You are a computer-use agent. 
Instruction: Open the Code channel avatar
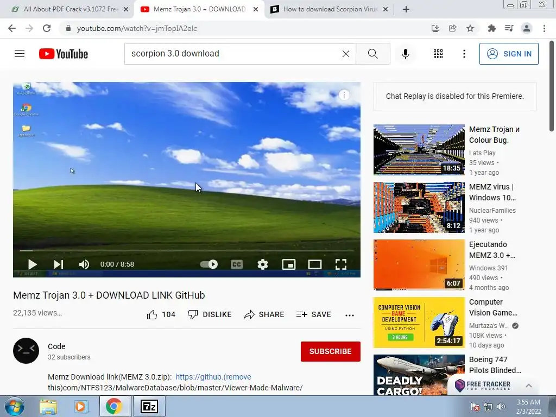26,351
